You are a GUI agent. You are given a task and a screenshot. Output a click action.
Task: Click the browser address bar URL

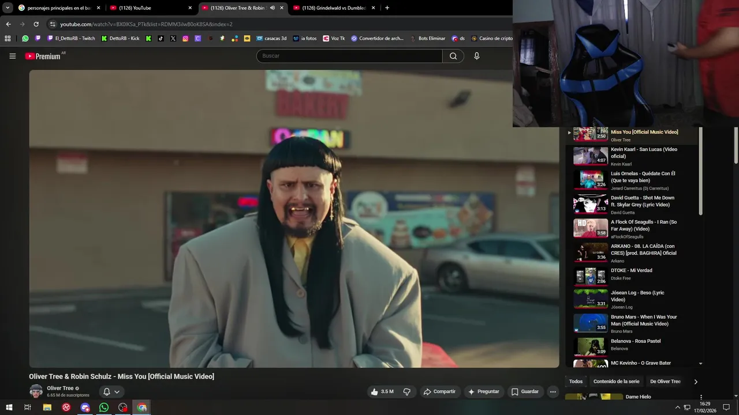tap(146, 24)
